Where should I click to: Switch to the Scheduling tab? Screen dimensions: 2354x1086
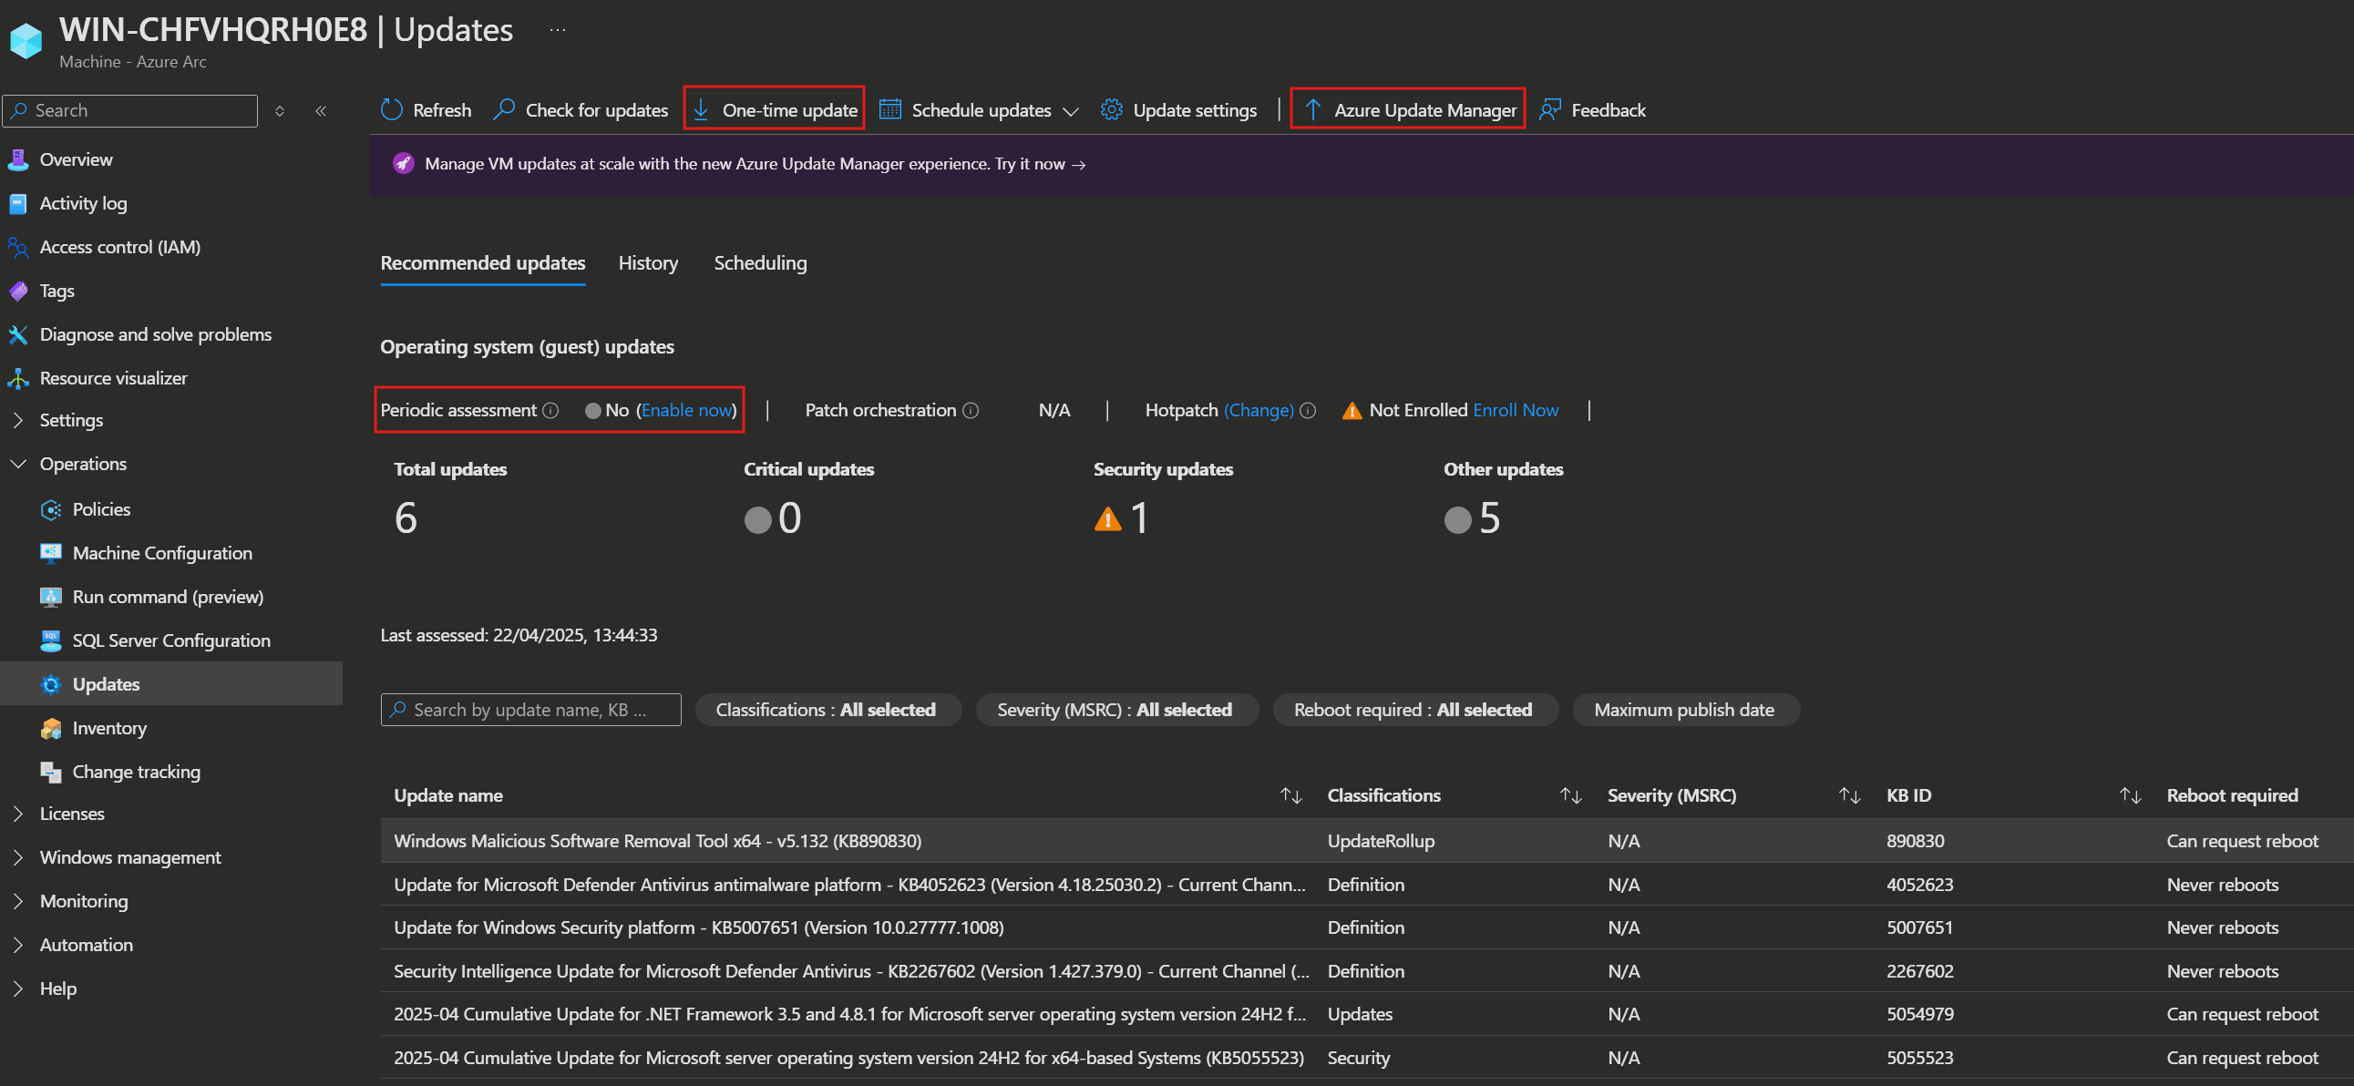[760, 263]
